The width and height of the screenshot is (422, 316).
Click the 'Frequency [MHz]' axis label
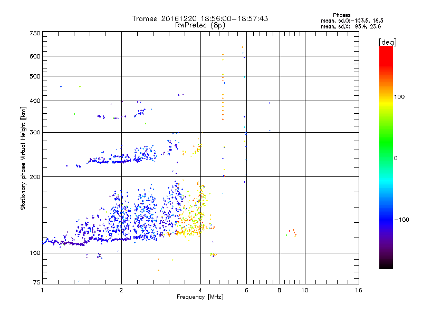click(200, 297)
